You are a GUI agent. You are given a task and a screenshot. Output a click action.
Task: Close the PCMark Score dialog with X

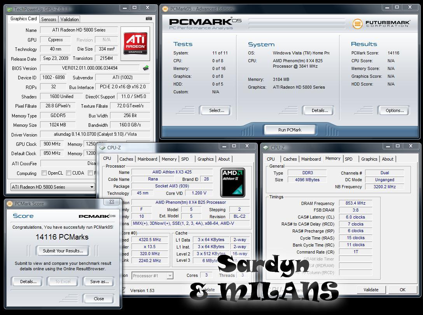(x=112, y=202)
